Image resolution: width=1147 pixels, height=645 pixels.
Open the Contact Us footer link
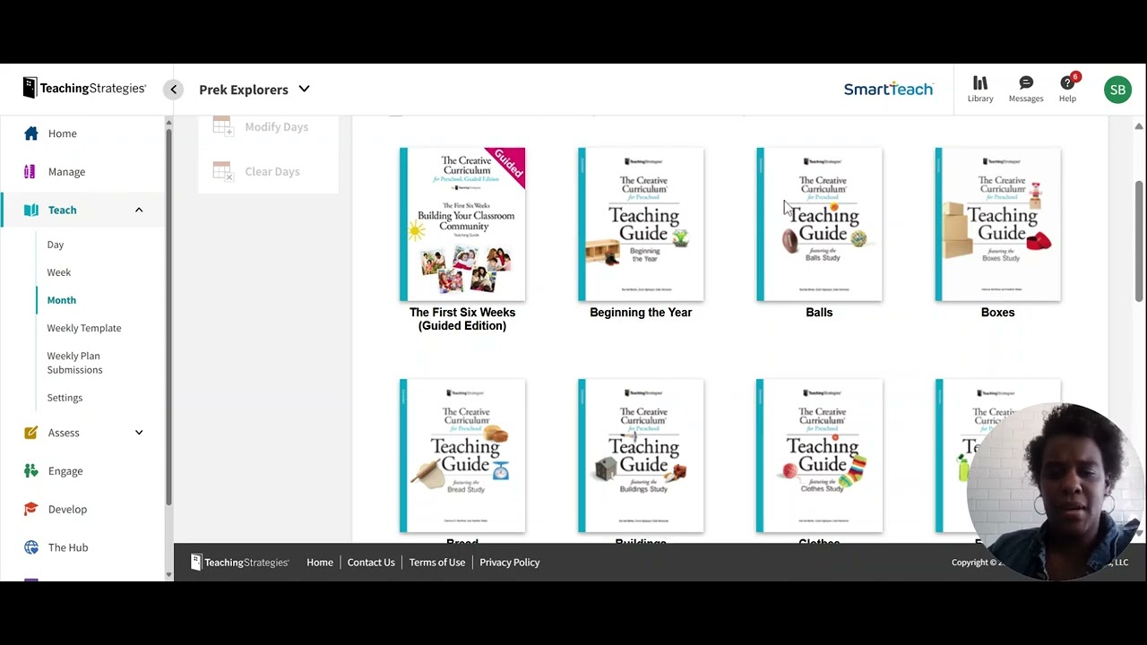(371, 563)
